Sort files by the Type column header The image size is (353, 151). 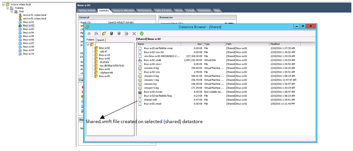click(x=214, y=44)
